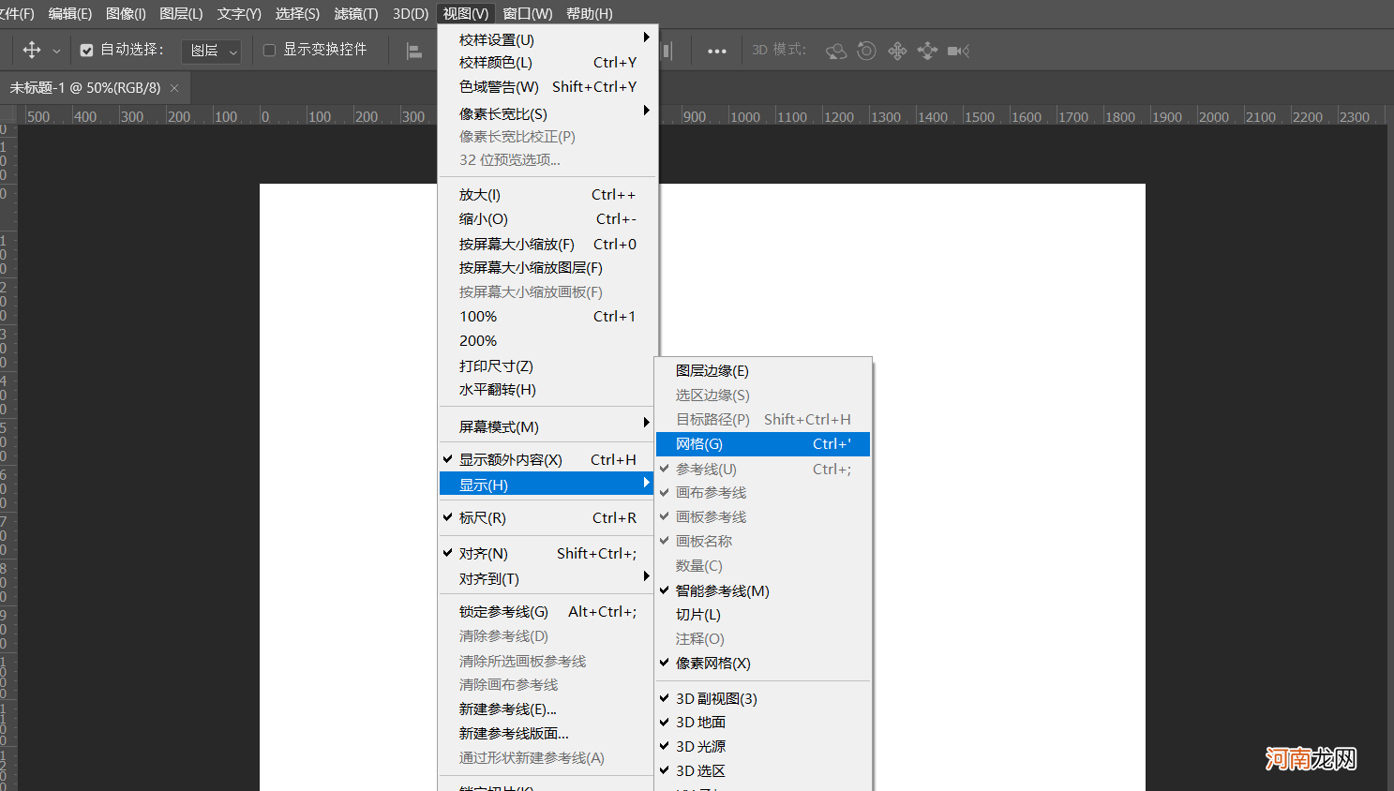Toggle 3D 副视图(3) display
The height and width of the screenshot is (791, 1394).
click(x=763, y=699)
